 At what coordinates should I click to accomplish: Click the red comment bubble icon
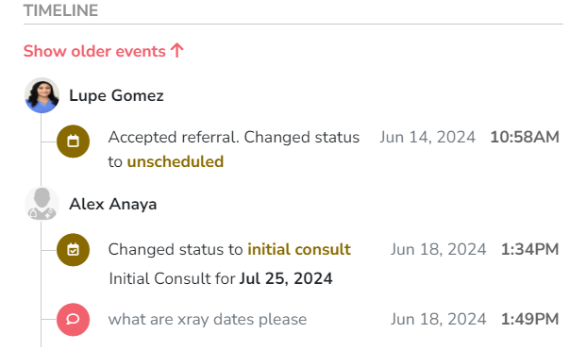73,320
